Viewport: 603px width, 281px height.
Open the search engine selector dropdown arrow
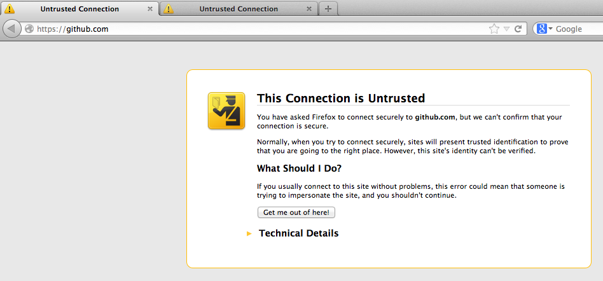(x=550, y=29)
